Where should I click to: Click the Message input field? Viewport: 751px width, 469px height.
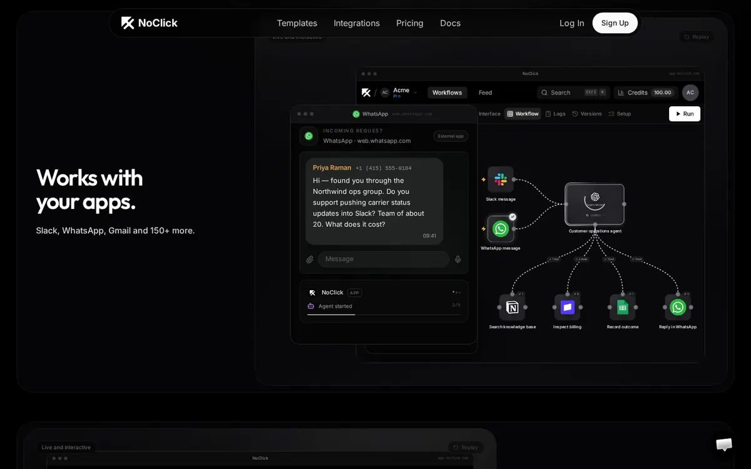tap(384, 260)
